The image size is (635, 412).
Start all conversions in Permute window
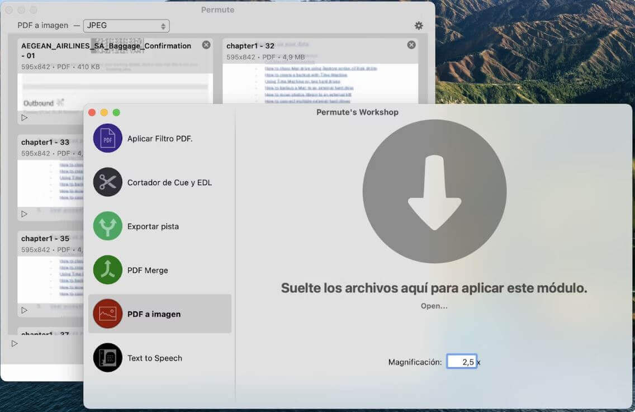pos(15,344)
